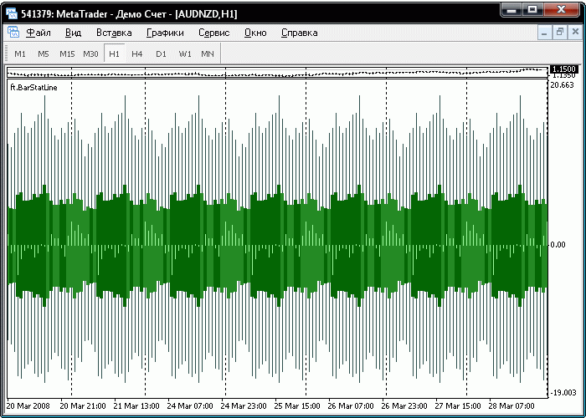This screenshot has height=418, width=586.
Task: Click the 26 Mar 23:00 time label
Action: click(x=404, y=405)
